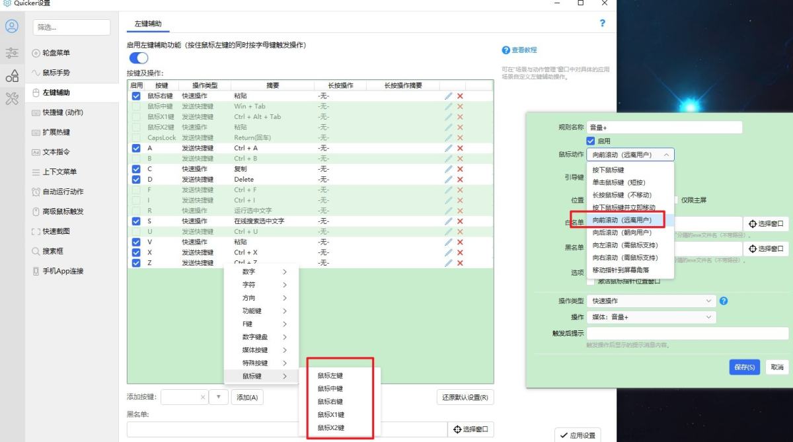Click the 筛选 filter input field

(x=71, y=27)
